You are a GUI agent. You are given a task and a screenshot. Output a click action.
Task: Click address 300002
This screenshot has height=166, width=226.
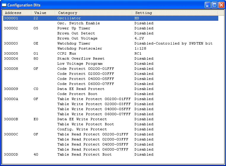(x=11, y=28)
